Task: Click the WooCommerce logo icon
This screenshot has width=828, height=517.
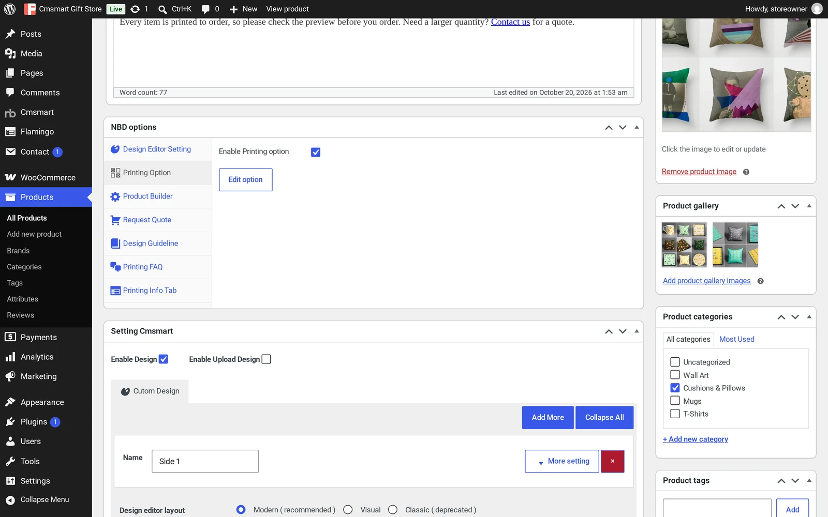Action: pos(10,177)
